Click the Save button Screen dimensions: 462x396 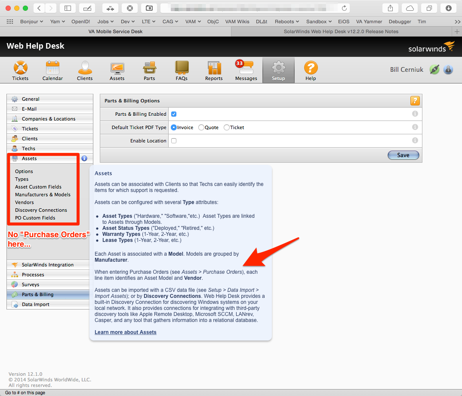[403, 155]
